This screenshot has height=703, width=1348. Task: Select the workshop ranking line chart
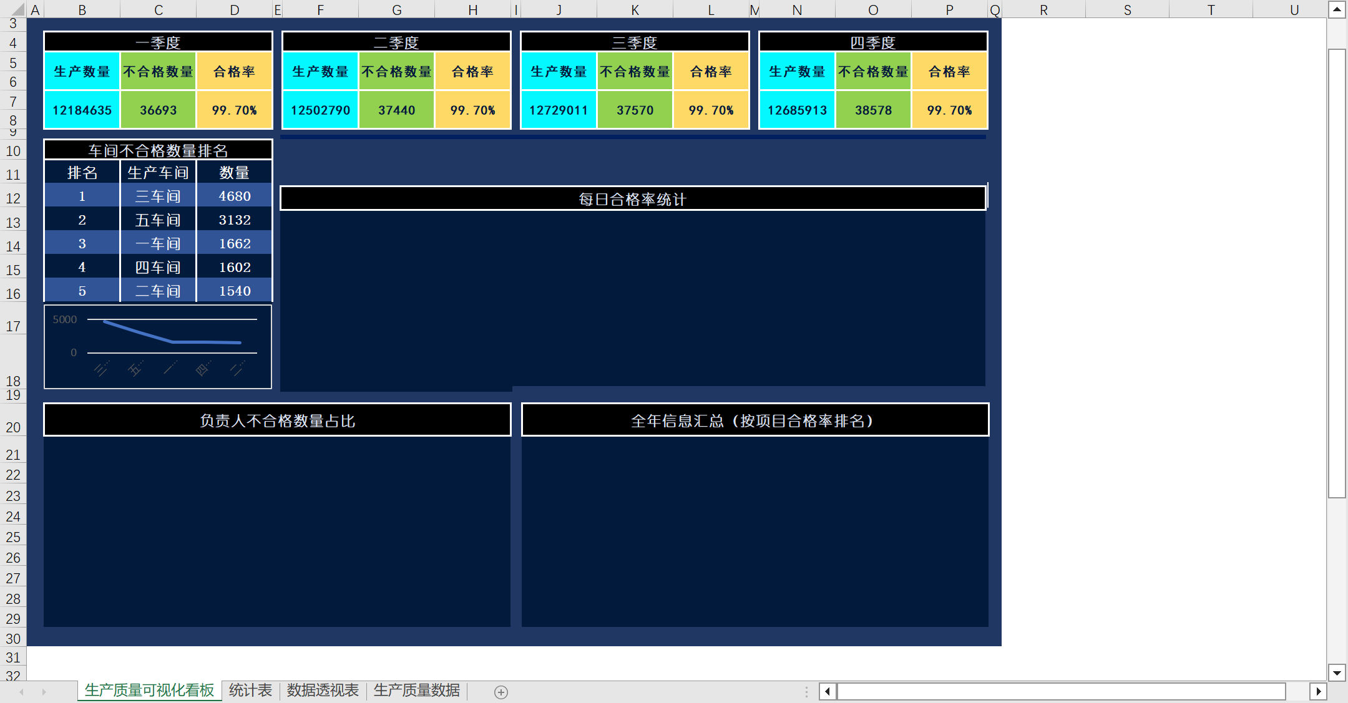point(158,347)
